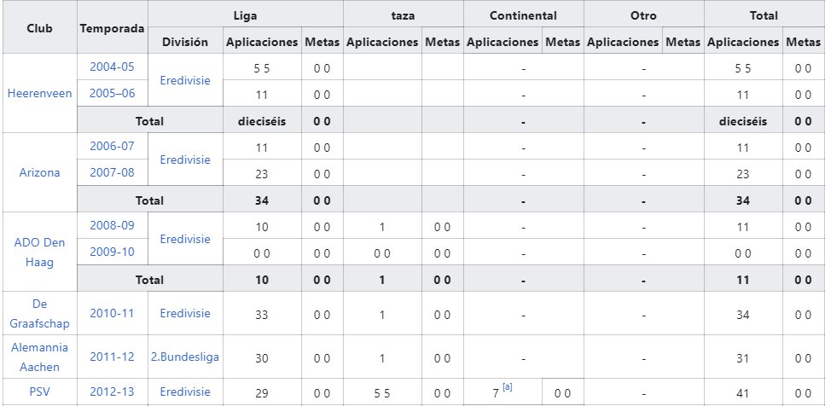Open the PSV club link
The height and width of the screenshot is (406, 825).
(x=39, y=391)
